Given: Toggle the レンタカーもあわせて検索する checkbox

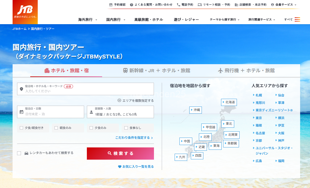Looking at the screenshot, I should pos(19,153).
